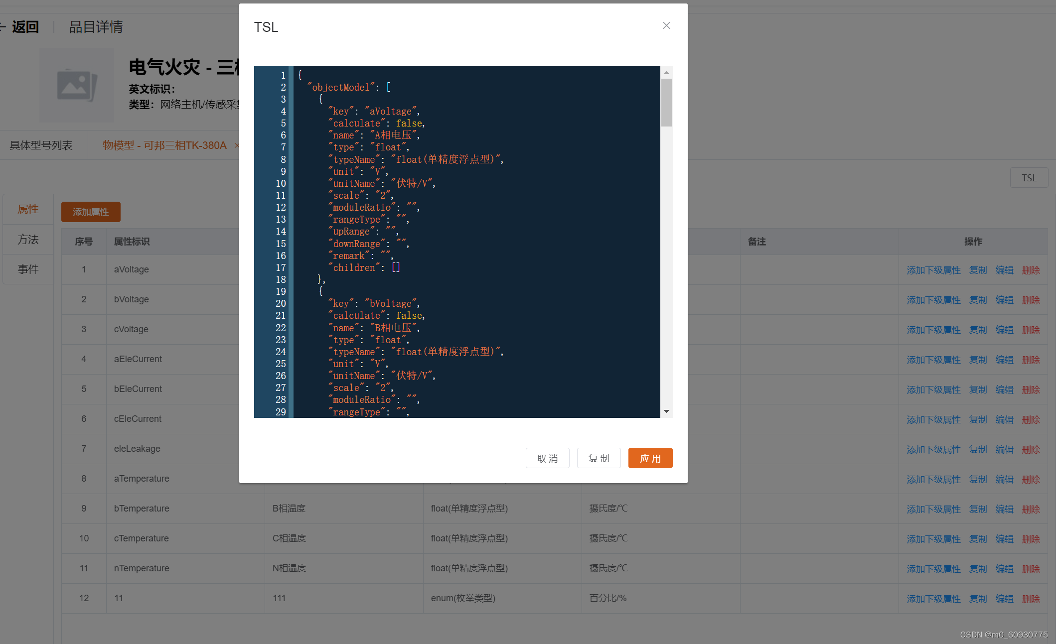Click the 操作 column header
Image resolution: width=1056 pixels, height=644 pixels.
[973, 242]
